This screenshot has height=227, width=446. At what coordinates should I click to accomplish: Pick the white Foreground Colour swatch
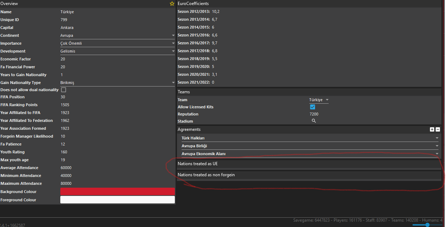[x=117, y=200]
